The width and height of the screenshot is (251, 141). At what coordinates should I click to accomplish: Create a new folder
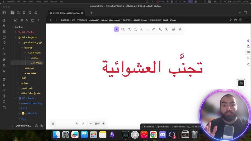point(21,20)
